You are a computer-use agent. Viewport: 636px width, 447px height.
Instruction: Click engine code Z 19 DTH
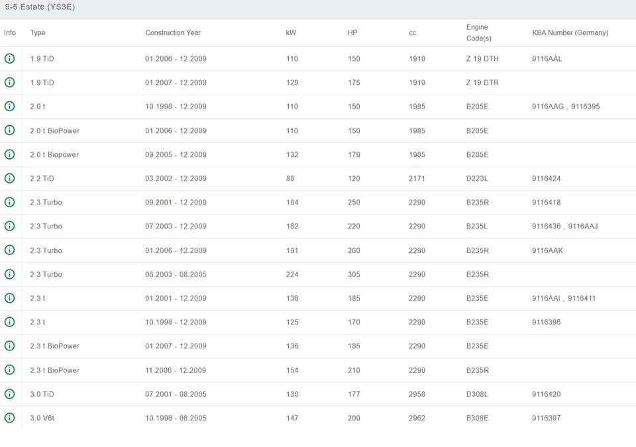[482, 59]
